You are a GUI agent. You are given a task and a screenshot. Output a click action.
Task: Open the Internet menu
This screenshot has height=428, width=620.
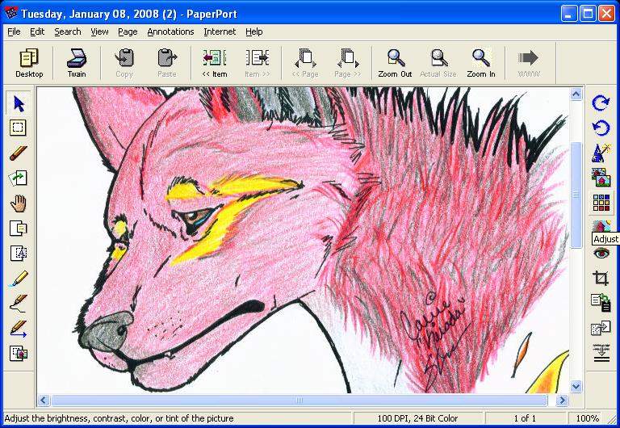220,31
